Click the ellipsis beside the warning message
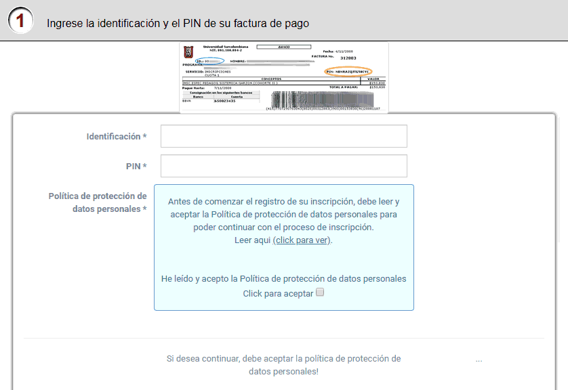This screenshot has width=568, height=390. pos(479,360)
